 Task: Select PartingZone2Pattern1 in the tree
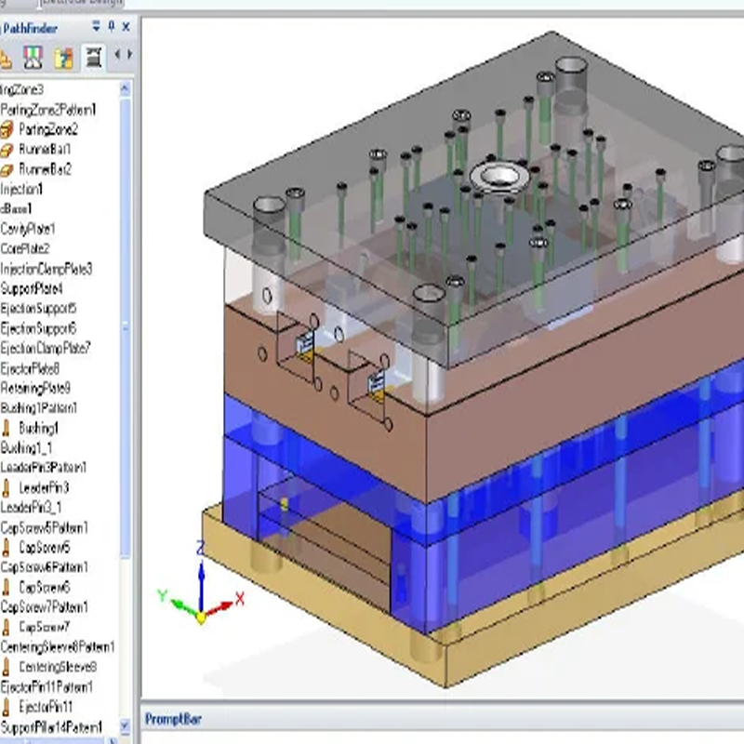(48, 110)
